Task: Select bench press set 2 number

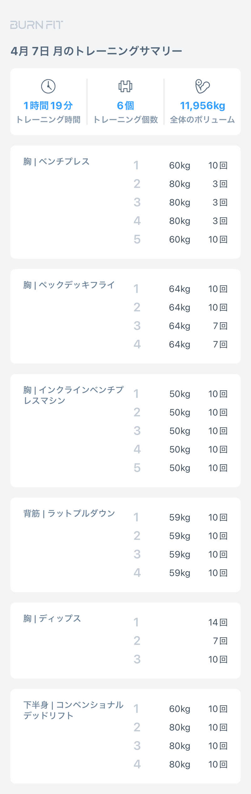Action: (x=137, y=184)
